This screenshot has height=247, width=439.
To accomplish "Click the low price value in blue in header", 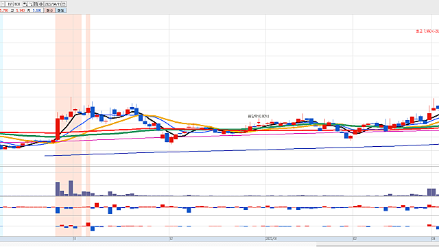I will [36, 10].
